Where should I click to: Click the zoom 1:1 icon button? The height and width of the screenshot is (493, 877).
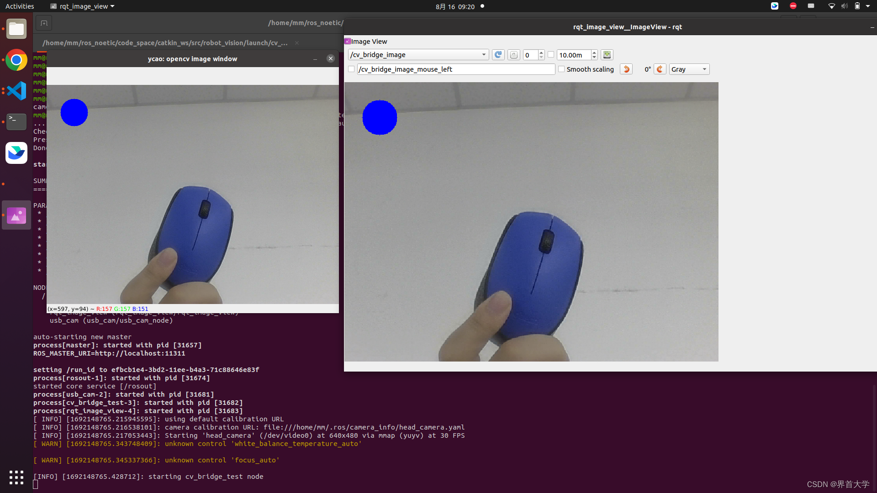514,55
